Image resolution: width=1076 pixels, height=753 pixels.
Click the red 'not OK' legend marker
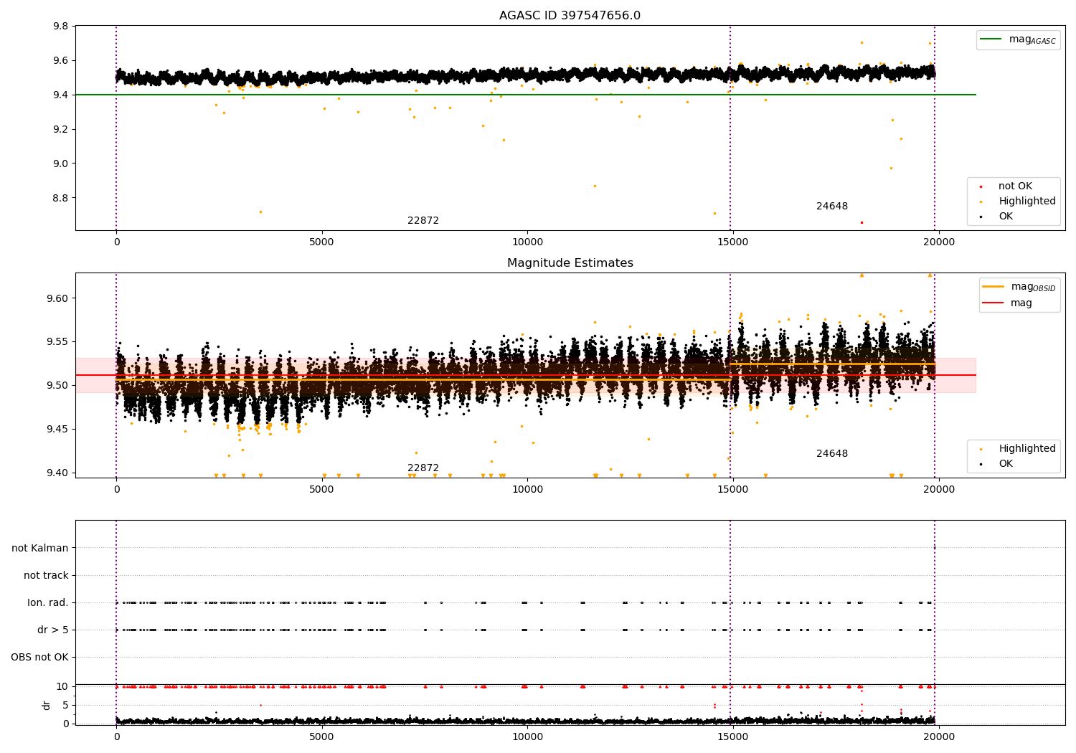point(981,186)
